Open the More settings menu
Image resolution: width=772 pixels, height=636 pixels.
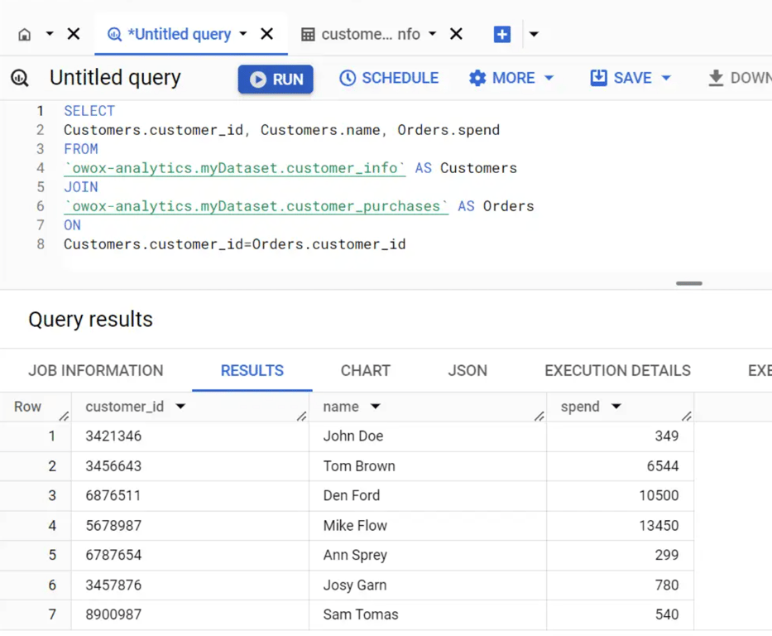(511, 78)
